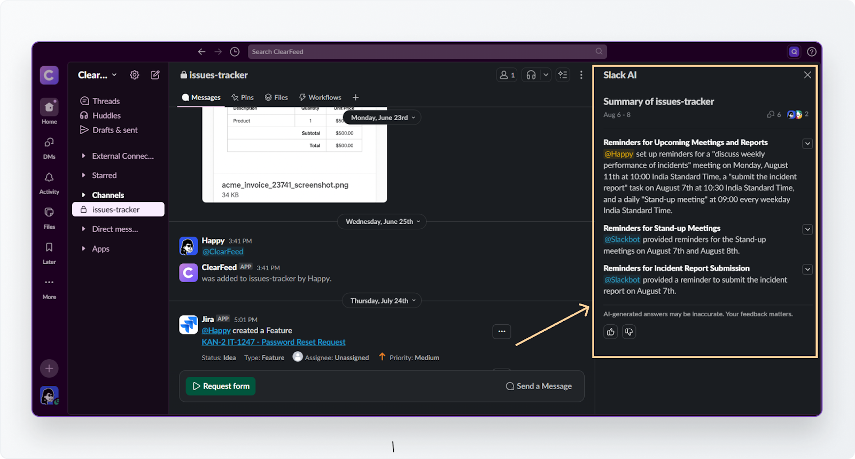Screen dimensions: 855x459
Task: Open Home in the left rail
Action: 49,111
